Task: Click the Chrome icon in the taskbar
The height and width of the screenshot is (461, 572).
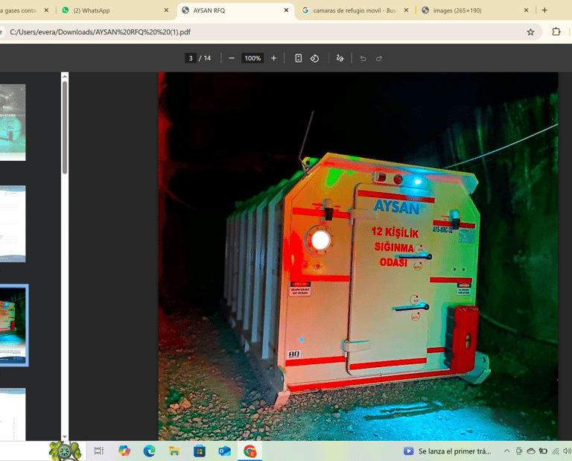Action: pyautogui.click(x=250, y=451)
